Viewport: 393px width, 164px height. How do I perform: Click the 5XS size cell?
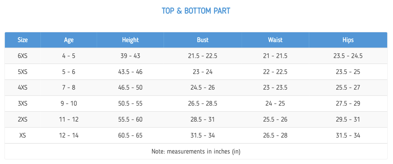coord(23,72)
